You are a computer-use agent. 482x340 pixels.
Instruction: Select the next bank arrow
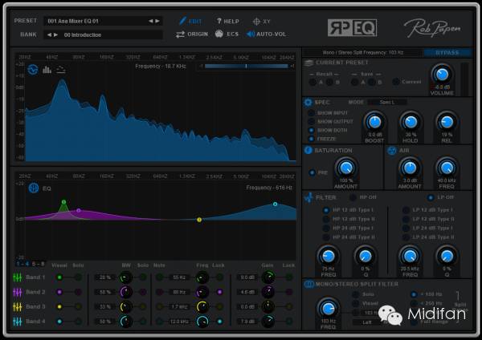pos(55,34)
